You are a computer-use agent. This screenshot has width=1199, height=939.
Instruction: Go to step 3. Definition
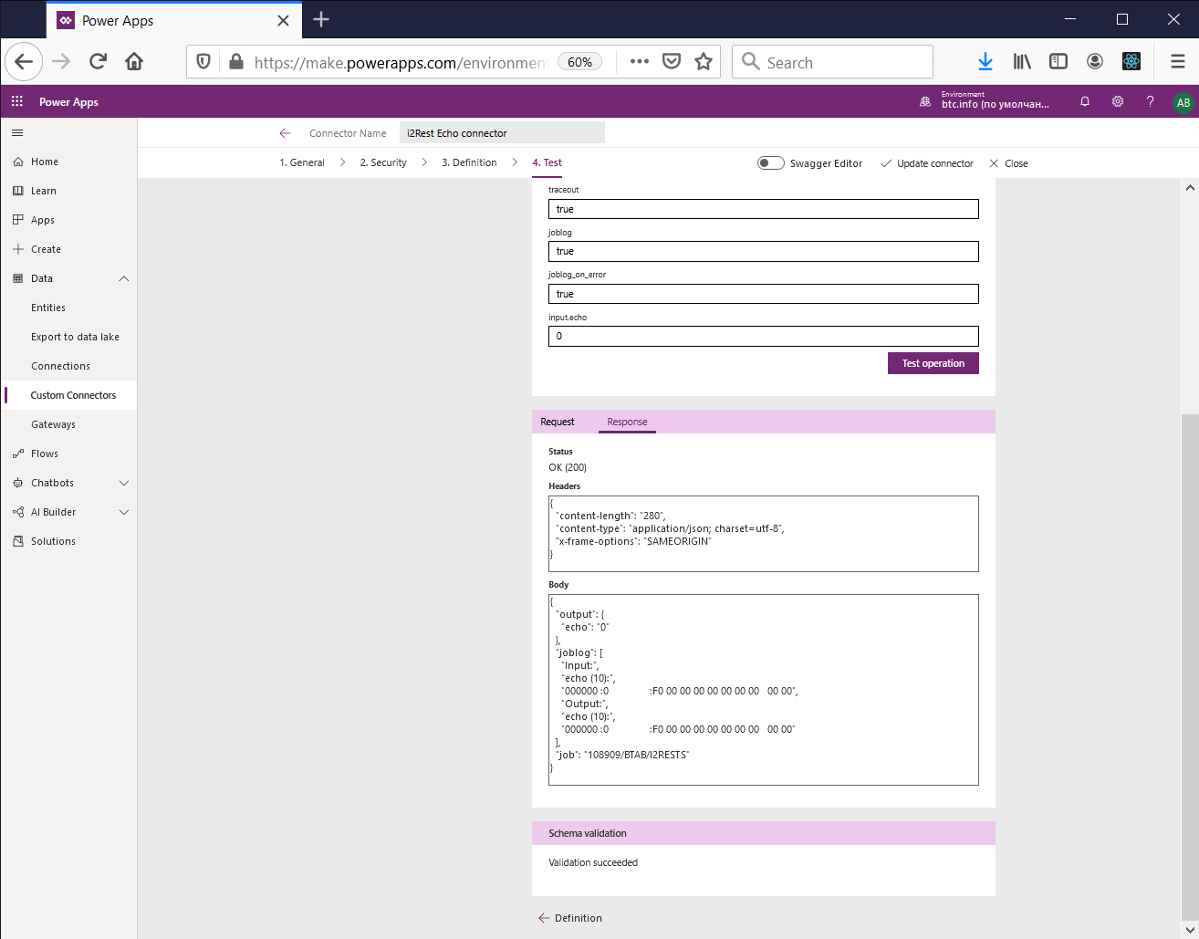pyautogui.click(x=469, y=162)
